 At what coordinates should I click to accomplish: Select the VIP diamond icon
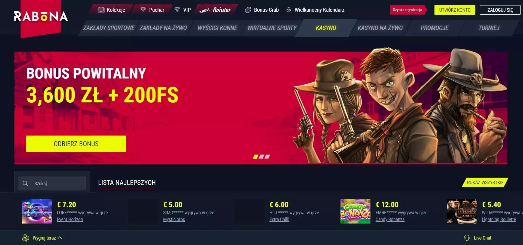(177, 10)
